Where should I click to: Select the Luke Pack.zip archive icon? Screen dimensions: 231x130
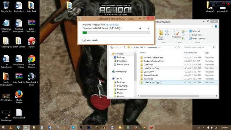coord(19,78)
